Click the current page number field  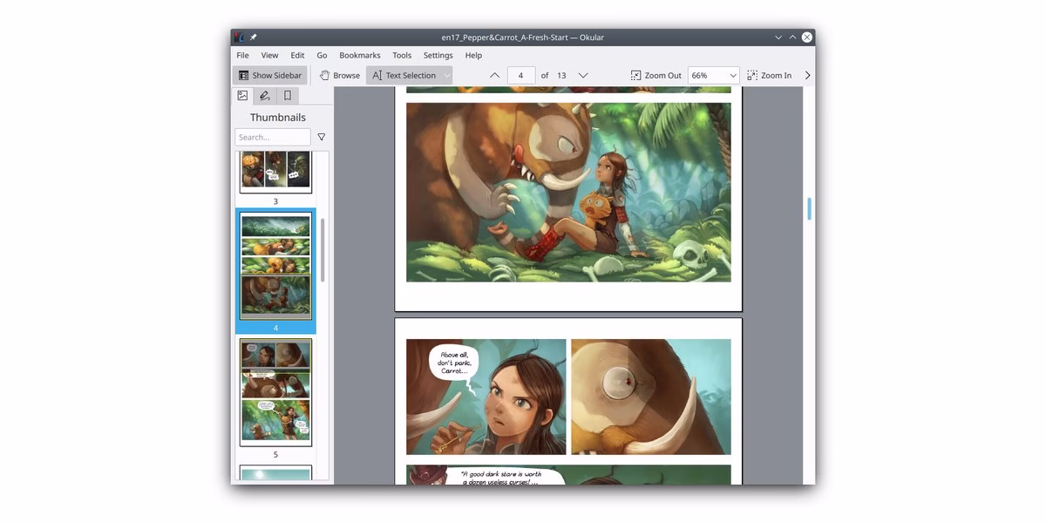tap(521, 76)
